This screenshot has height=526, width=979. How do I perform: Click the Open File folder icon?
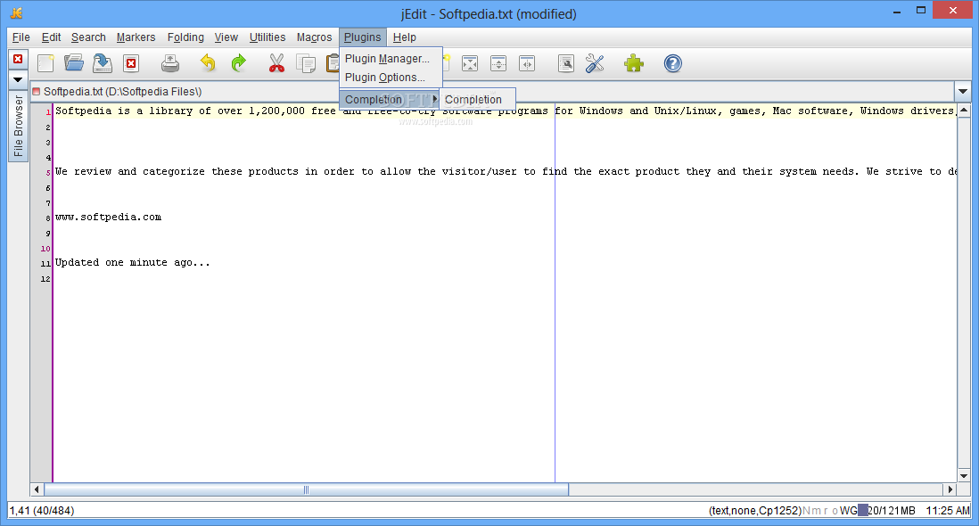click(74, 63)
